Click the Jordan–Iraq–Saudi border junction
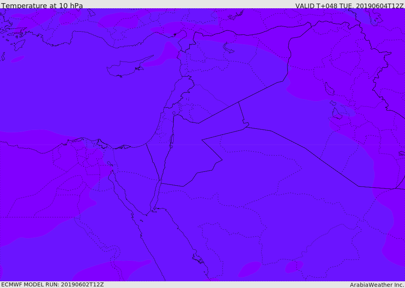 (x=246, y=126)
